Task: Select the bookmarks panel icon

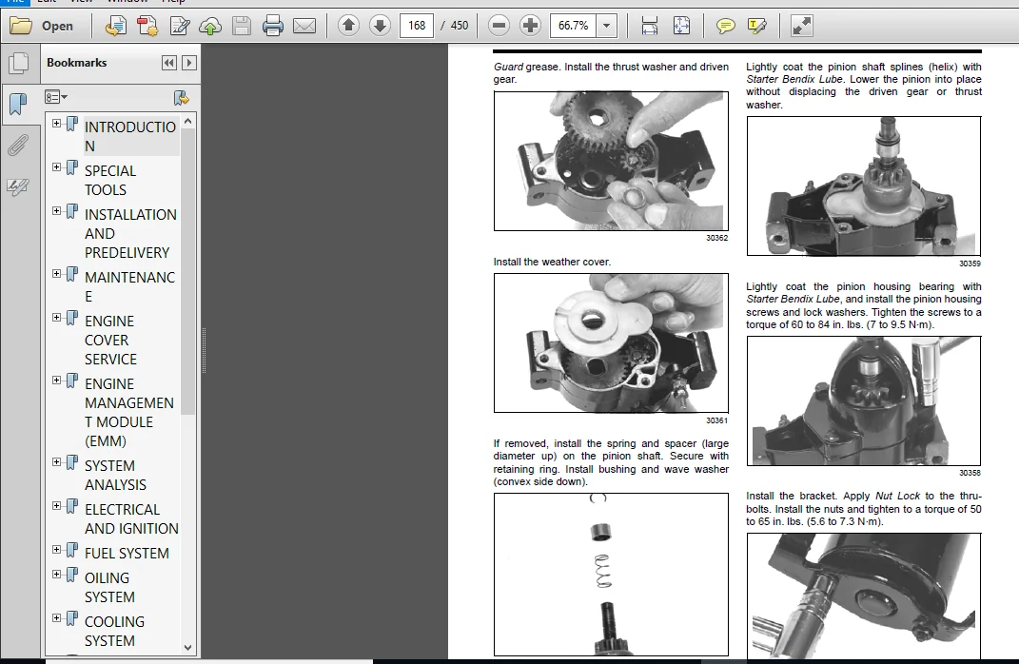Action: pos(19,104)
